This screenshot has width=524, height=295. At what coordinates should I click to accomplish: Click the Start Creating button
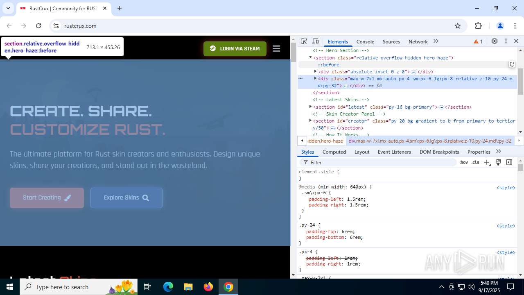(47, 198)
